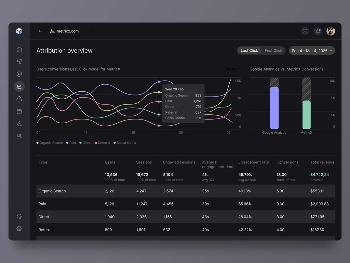Click the profile avatar picture
Viewport: 350px width, 263px height.
click(x=331, y=31)
